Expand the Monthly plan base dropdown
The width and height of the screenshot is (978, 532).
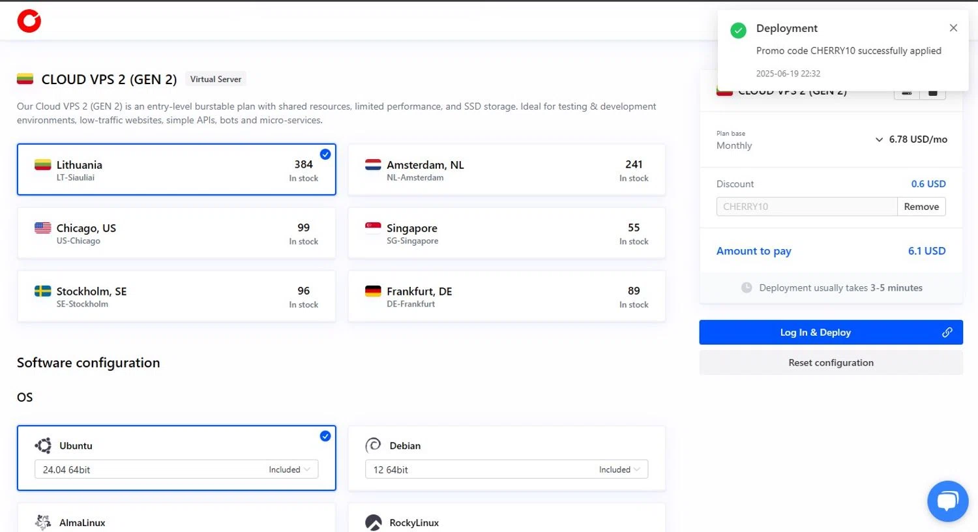831,140
